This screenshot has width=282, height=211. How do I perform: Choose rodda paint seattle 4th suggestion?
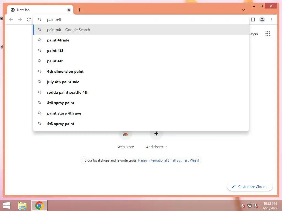pos(141,92)
